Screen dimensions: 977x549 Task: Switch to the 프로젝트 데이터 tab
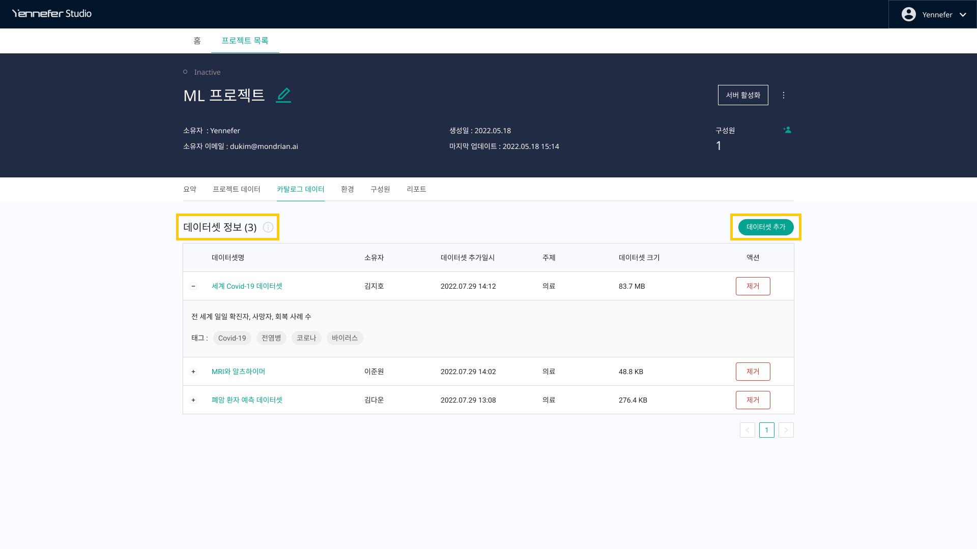[236, 189]
